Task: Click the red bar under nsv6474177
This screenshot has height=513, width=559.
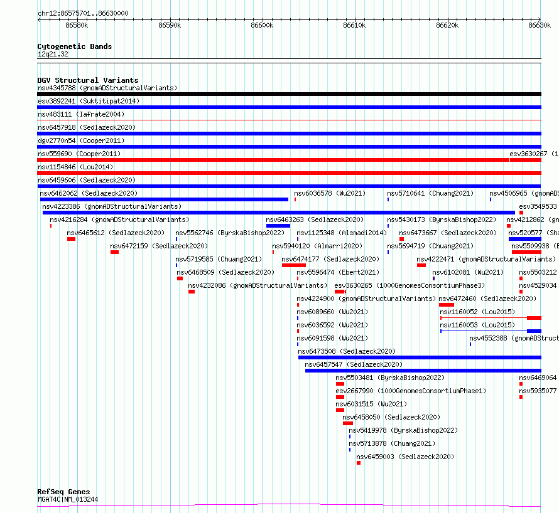Action: 294,265
